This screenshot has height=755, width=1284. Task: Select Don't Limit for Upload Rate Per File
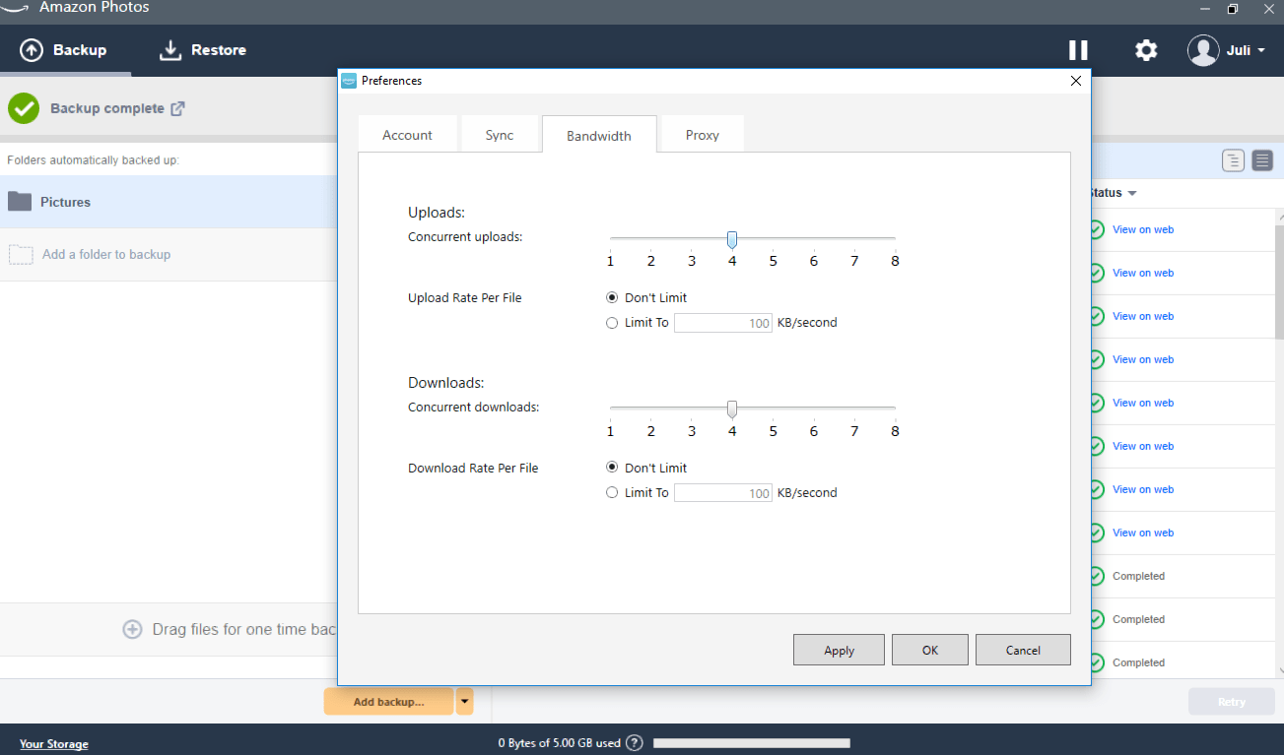tap(612, 297)
